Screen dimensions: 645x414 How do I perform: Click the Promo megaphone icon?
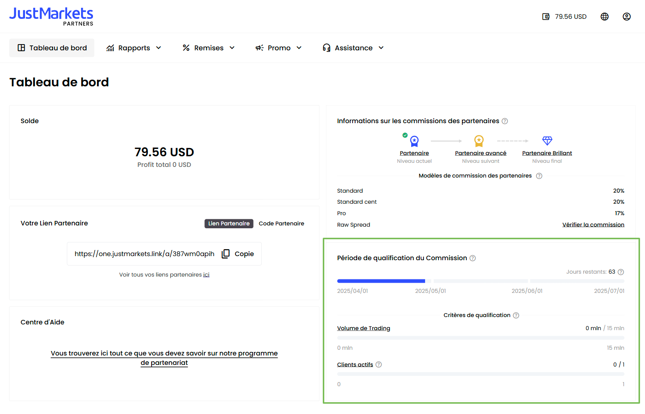pos(260,48)
